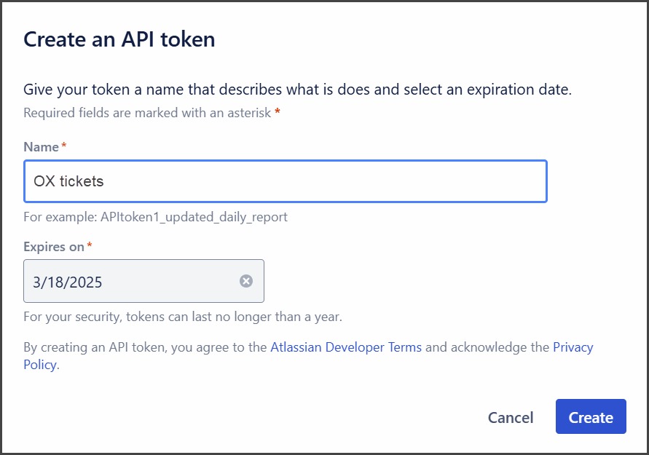Click the "Give your token a name" description
The height and width of the screenshot is (455, 649).
point(297,90)
